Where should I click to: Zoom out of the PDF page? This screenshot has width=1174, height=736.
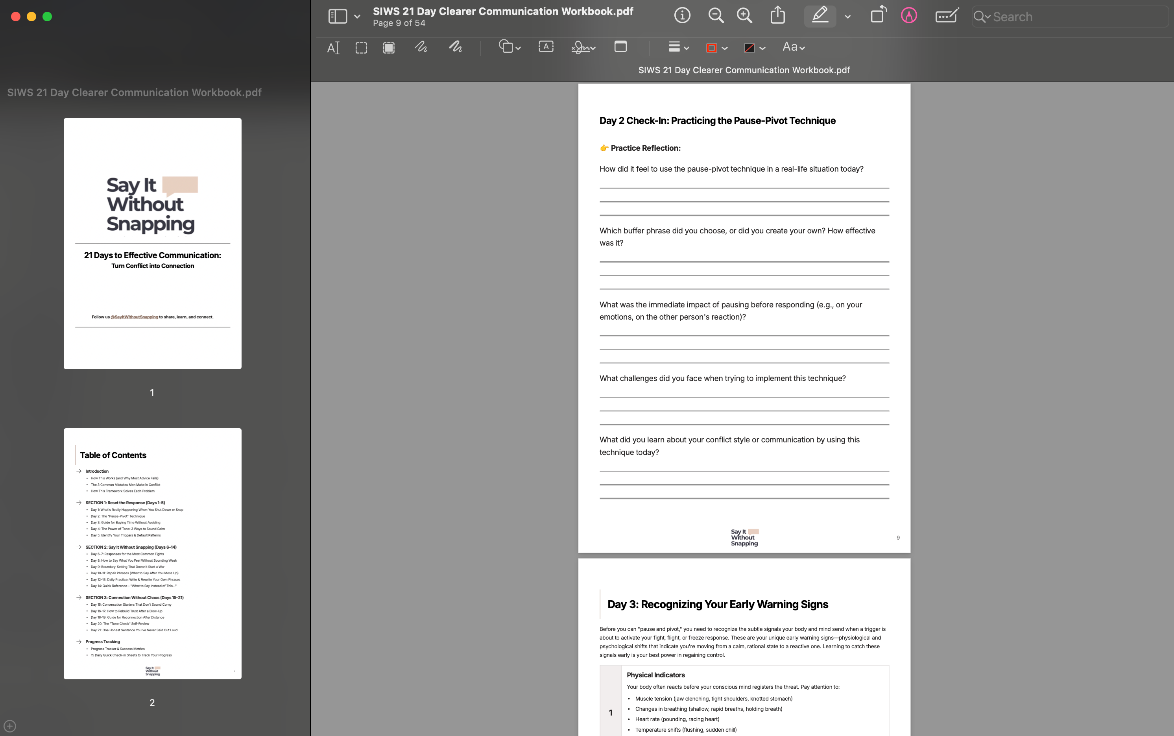[715, 16]
